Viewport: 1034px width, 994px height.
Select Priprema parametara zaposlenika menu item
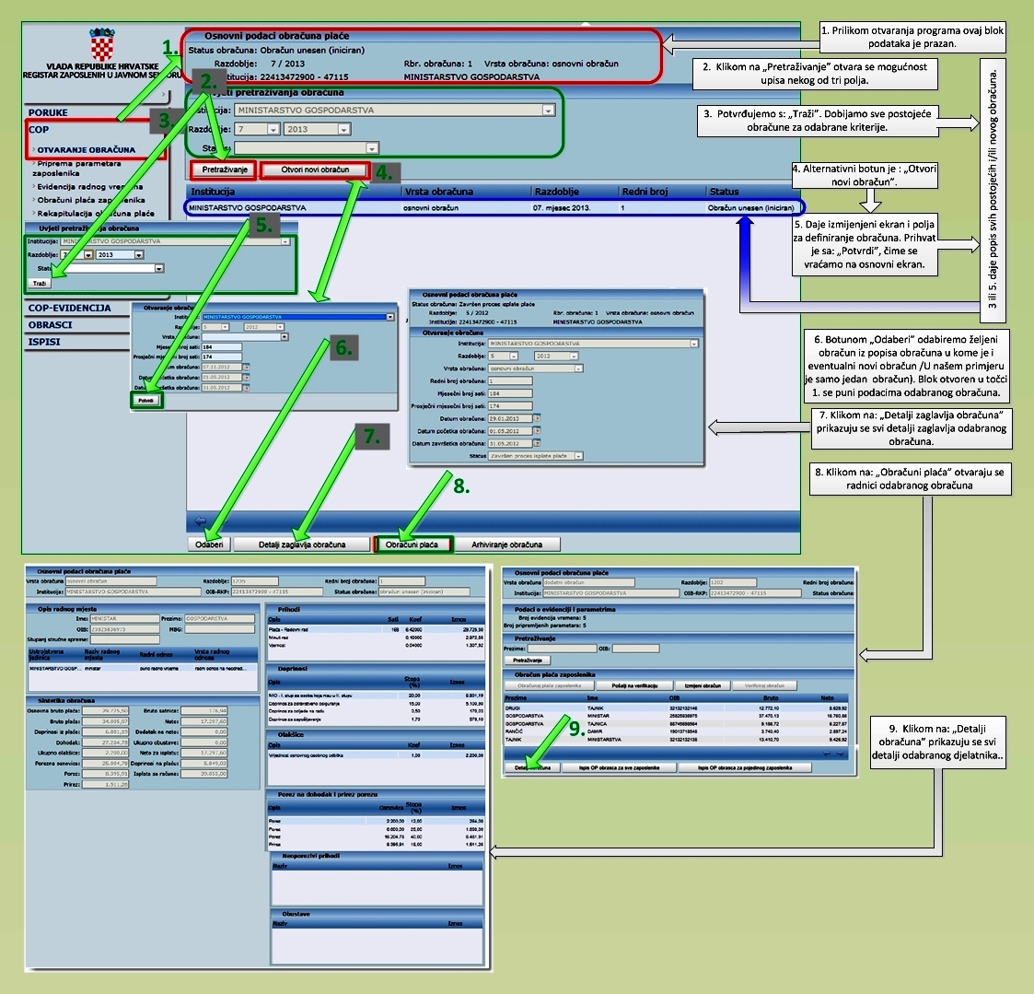tap(76, 169)
